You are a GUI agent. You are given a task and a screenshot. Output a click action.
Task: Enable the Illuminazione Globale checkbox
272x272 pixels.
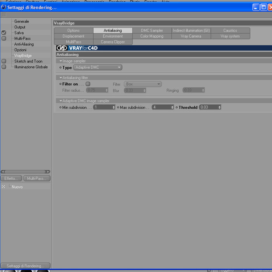[4, 67]
